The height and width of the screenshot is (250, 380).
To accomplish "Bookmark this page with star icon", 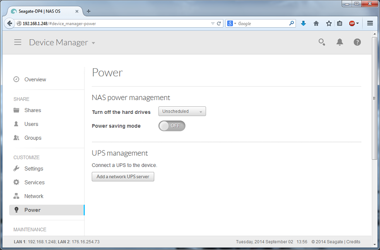I will tap(329, 24).
